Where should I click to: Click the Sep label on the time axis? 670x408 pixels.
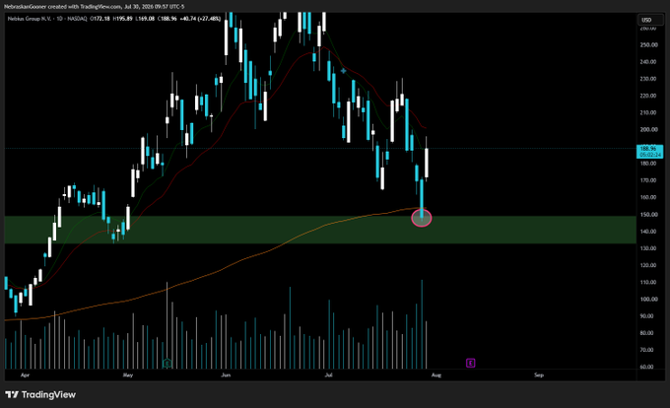[x=539, y=375]
